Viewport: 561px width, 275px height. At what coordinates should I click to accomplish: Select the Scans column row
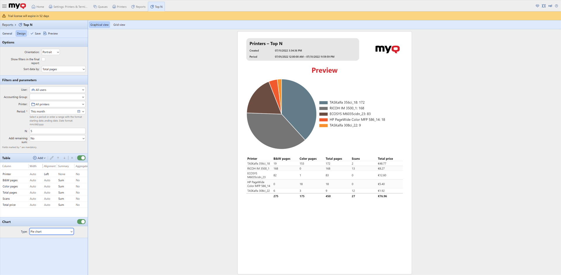coord(44,199)
